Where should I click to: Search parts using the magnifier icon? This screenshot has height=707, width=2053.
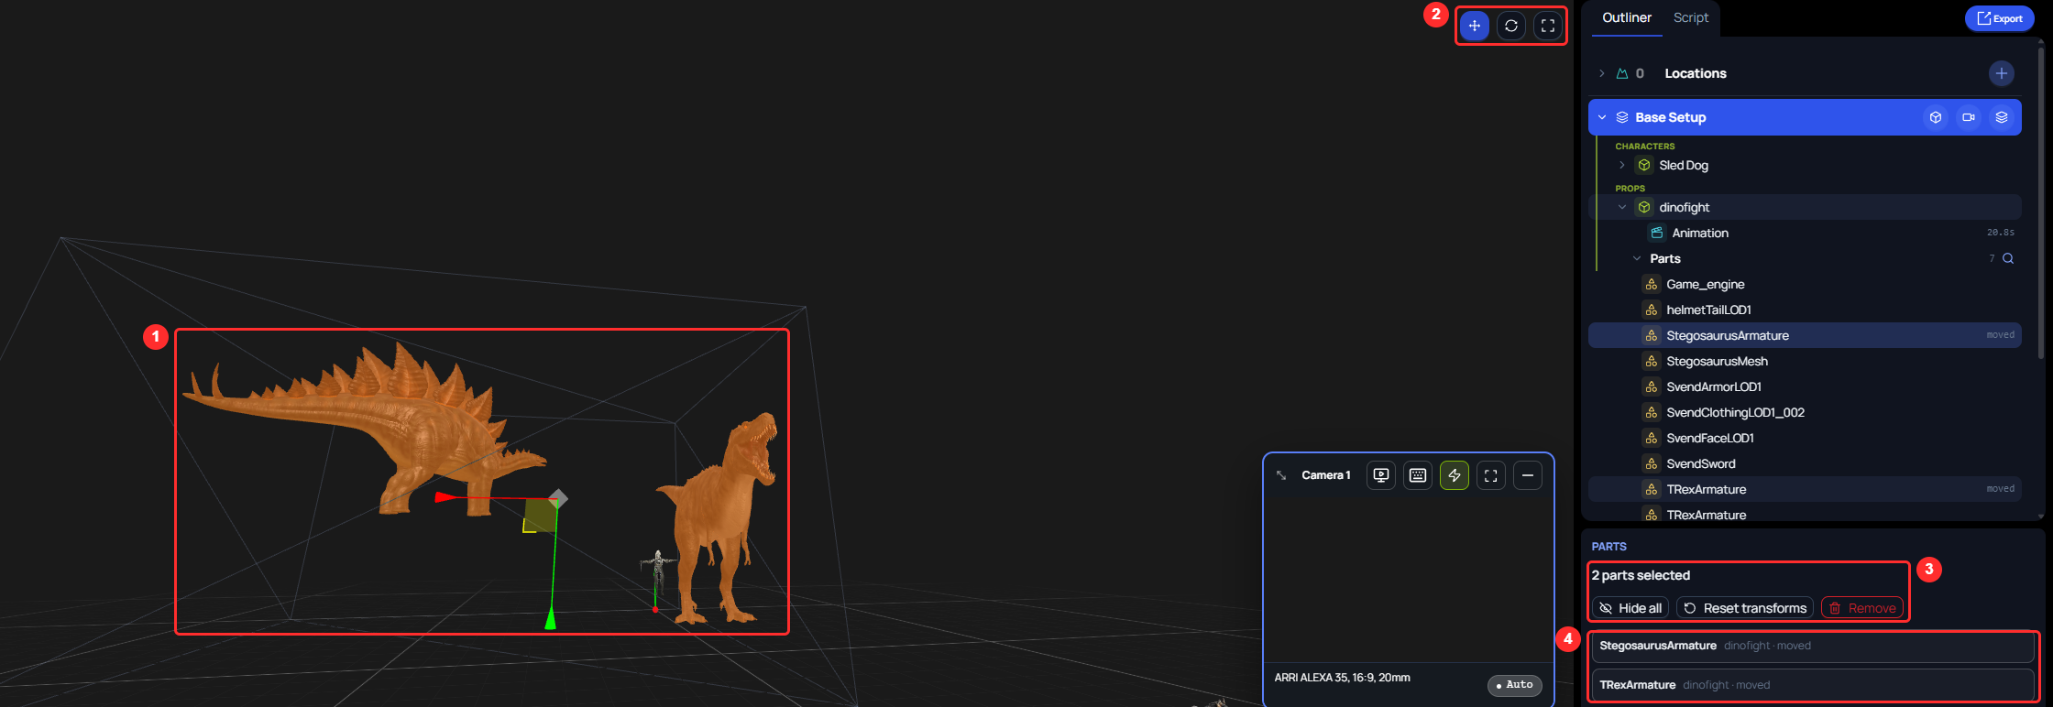coord(2008,258)
